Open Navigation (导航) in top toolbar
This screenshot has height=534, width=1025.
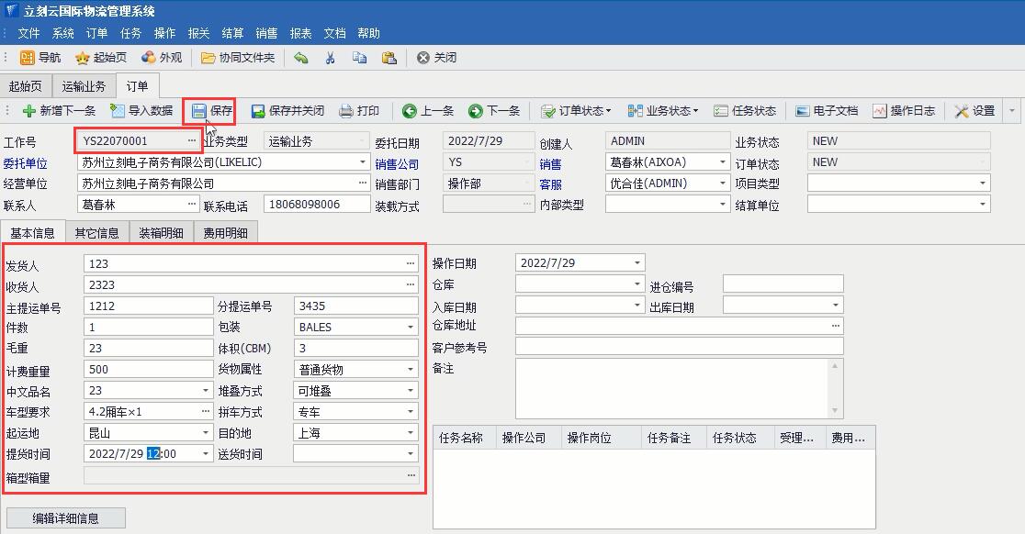coord(28,58)
